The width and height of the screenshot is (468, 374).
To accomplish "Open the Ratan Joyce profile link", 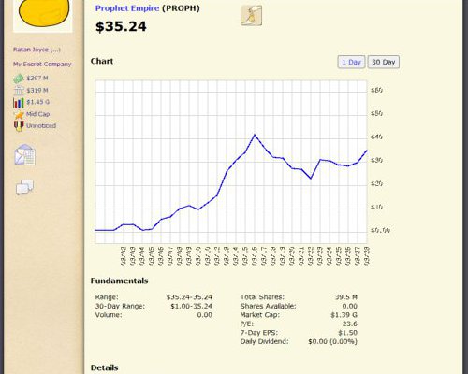I will click(37, 50).
